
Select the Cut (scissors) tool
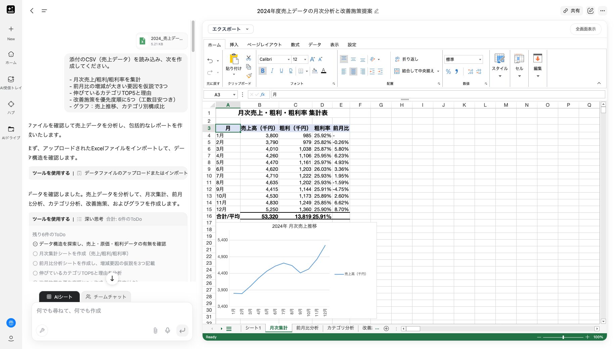pyautogui.click(x=249, y=58)
